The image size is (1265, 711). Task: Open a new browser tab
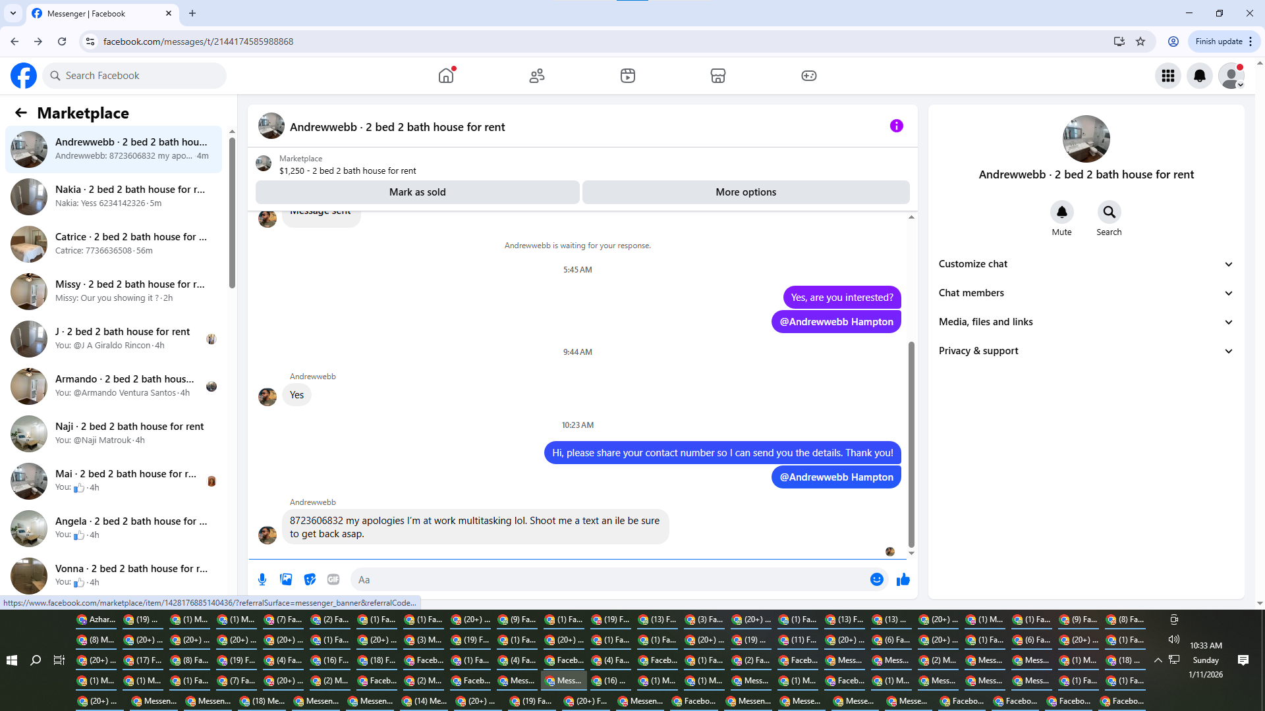click(192, 13)
